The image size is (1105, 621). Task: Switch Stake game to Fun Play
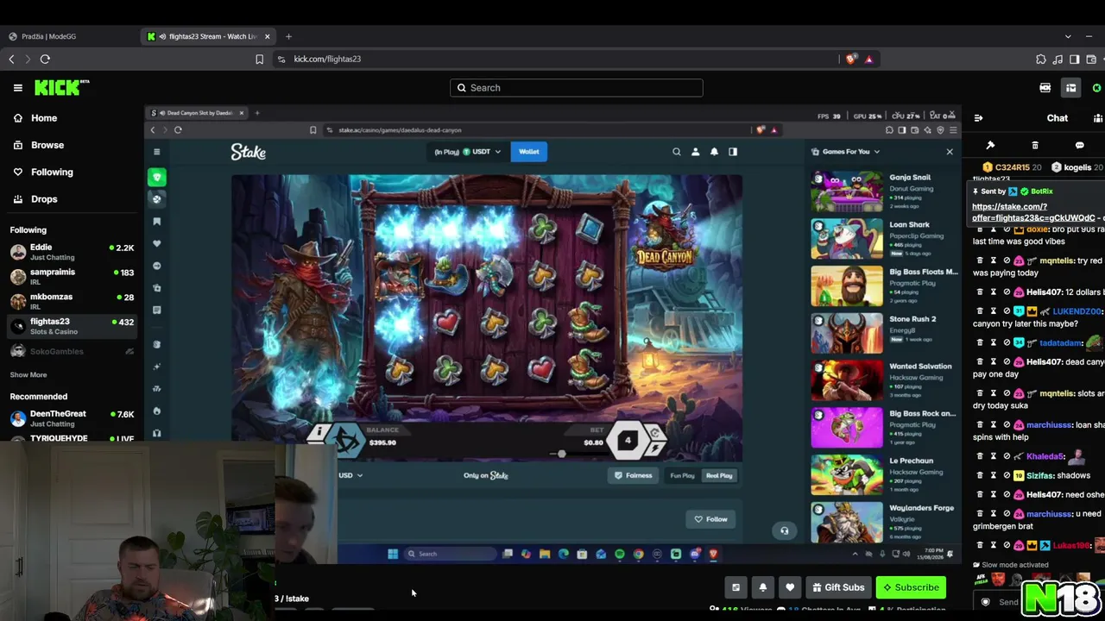pyautogui.click(x=682, y=475)
